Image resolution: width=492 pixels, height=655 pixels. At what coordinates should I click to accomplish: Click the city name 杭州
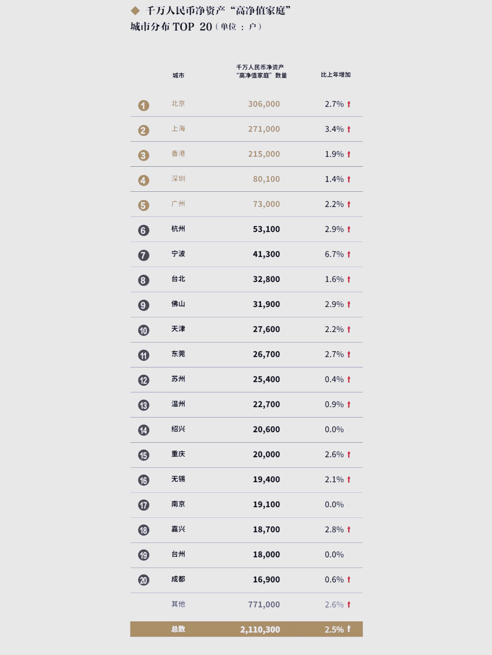tap(178, 229)
